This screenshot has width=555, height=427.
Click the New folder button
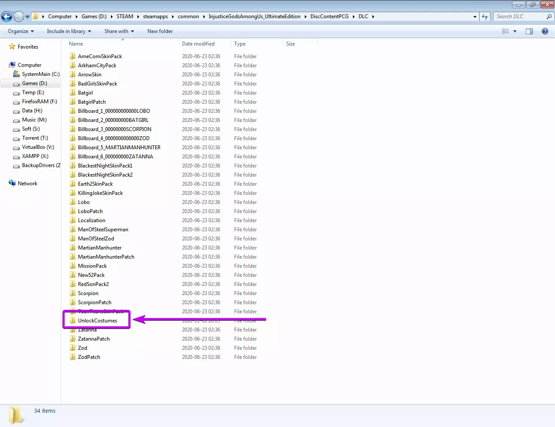pyautogui.click(x=160, y=31)
